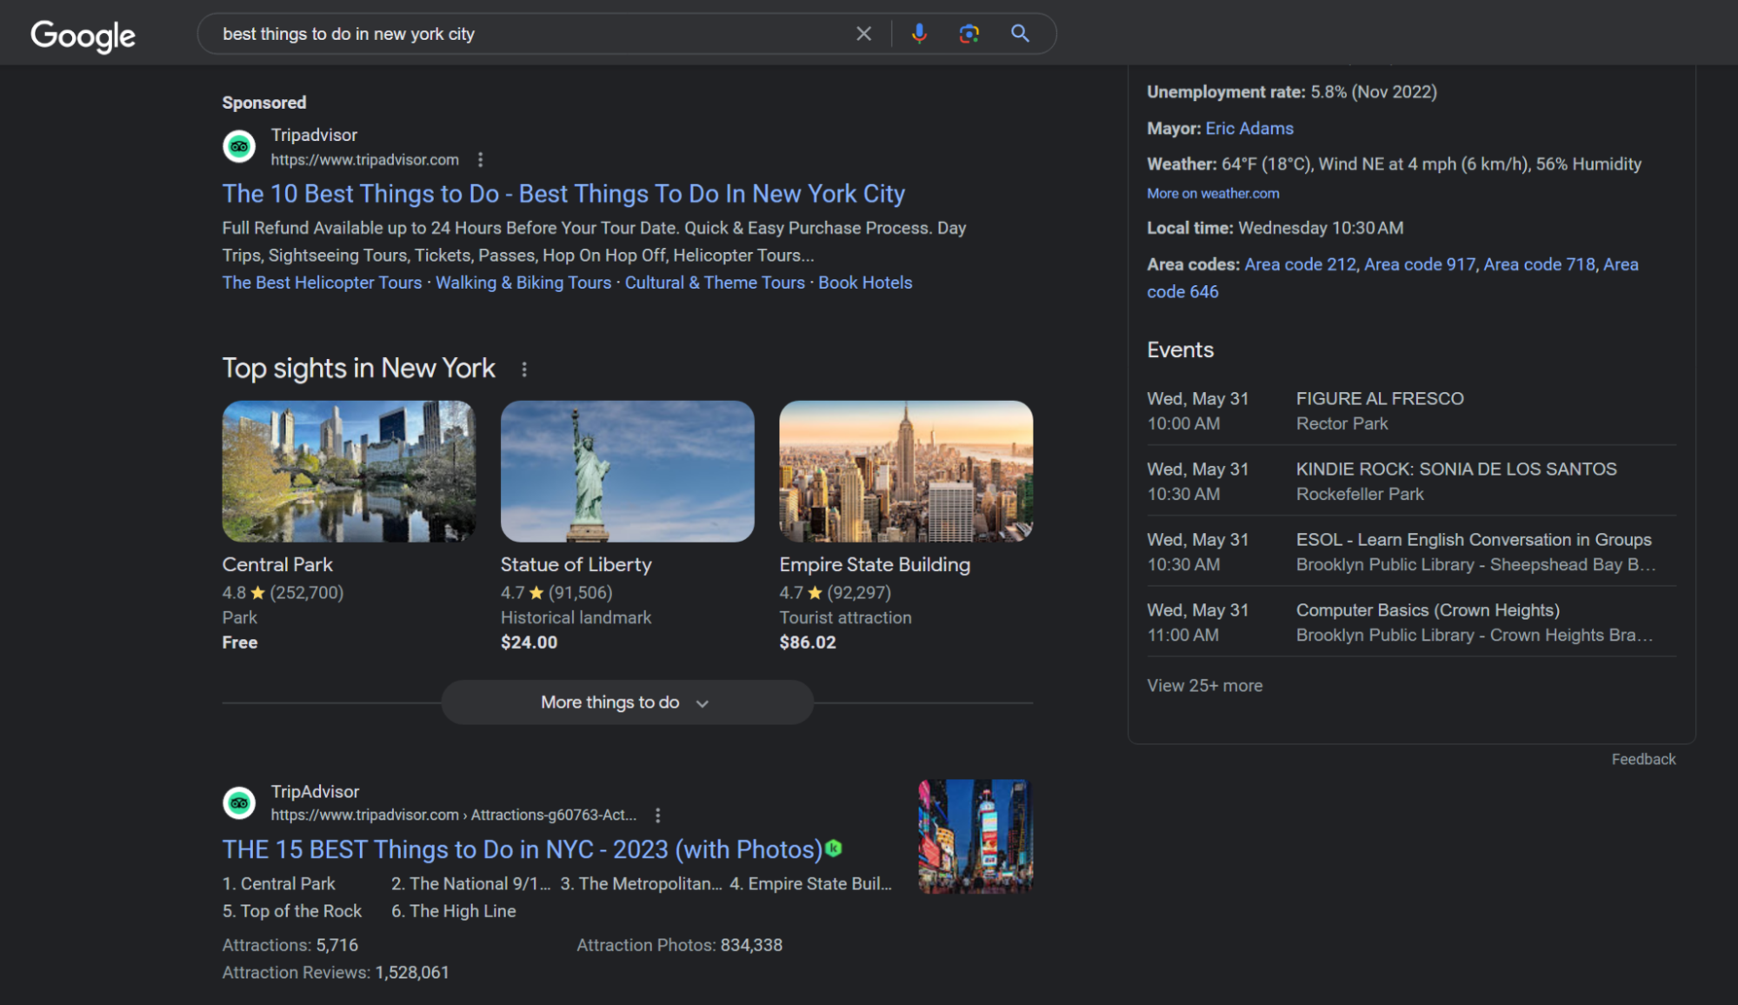This screenshot has width=1738, height=1005.
Task: Open Area code 212 link
Action: click(x=1300, y=264)
